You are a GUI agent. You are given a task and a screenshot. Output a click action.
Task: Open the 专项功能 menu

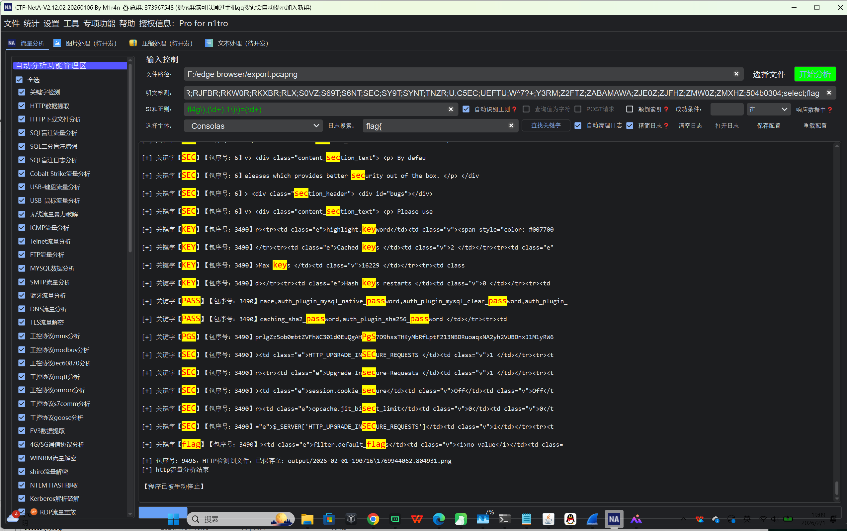click(x=99, y=24)
